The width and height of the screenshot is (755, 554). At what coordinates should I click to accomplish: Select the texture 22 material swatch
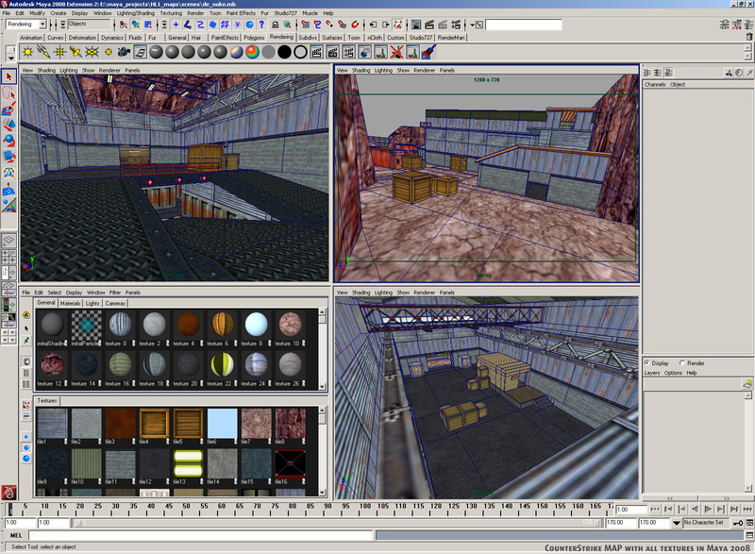tap(222, 368)
